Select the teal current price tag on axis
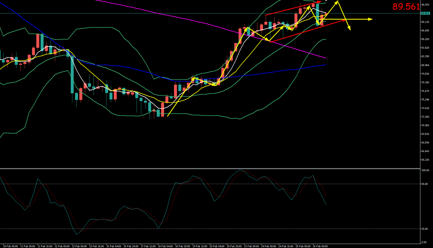Image resolution: width=433 pixels, height=248 pixels. click(x=425, y=13)
